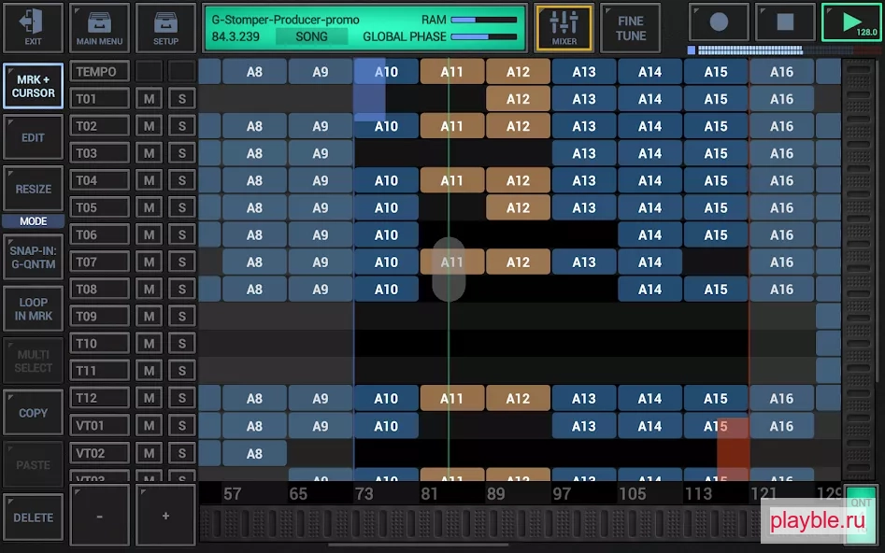Open FINE TUNE
Viewport: 885px width, 553px height.
pyautogui.click(x=631, y=28)
